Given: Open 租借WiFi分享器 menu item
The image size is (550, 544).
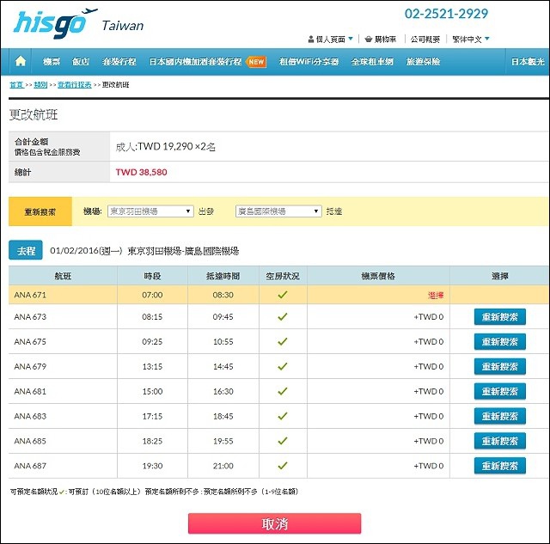Looking at the screenshot, I should click(309, 62).
